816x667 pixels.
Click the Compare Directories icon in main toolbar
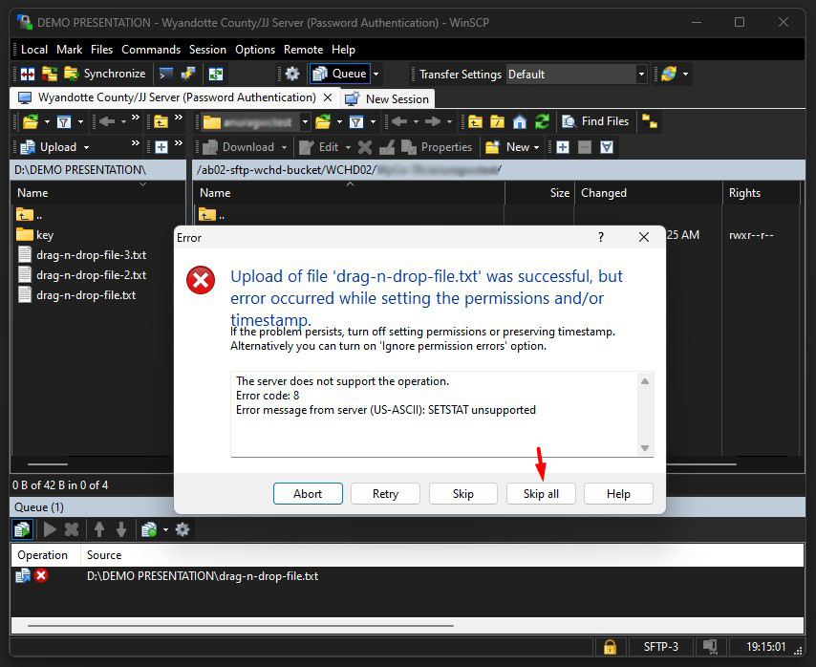tap(28, 74)
